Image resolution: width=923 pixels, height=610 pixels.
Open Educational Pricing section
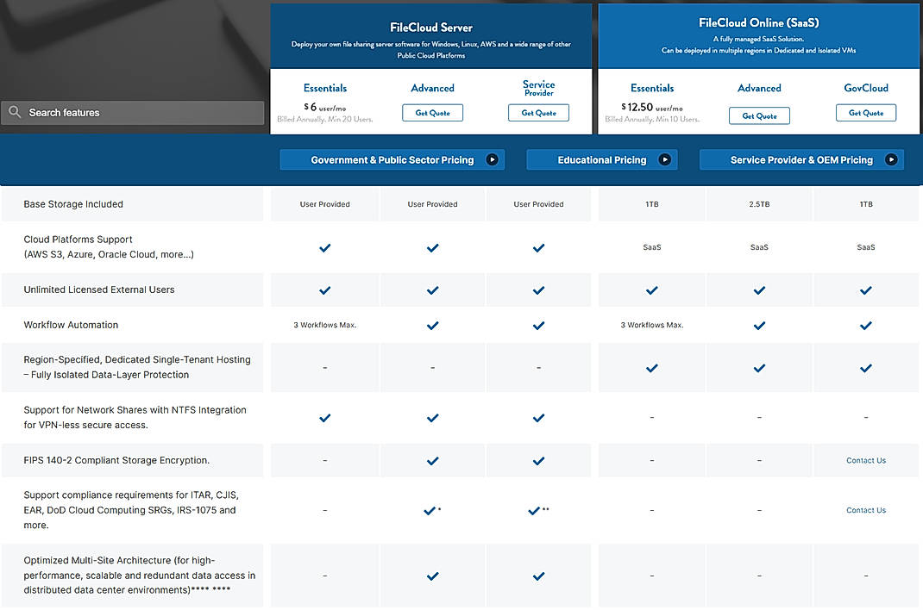[x=601, y=159]
